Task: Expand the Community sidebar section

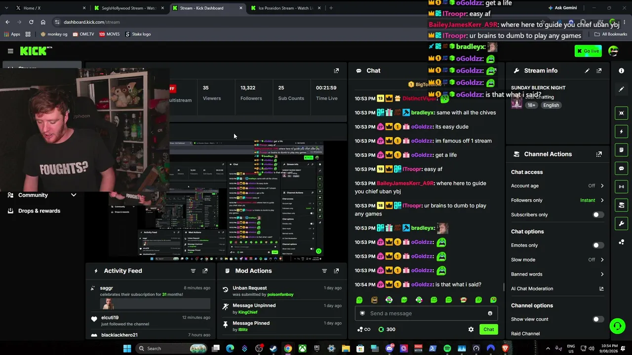Action: [x=42, y=195]
